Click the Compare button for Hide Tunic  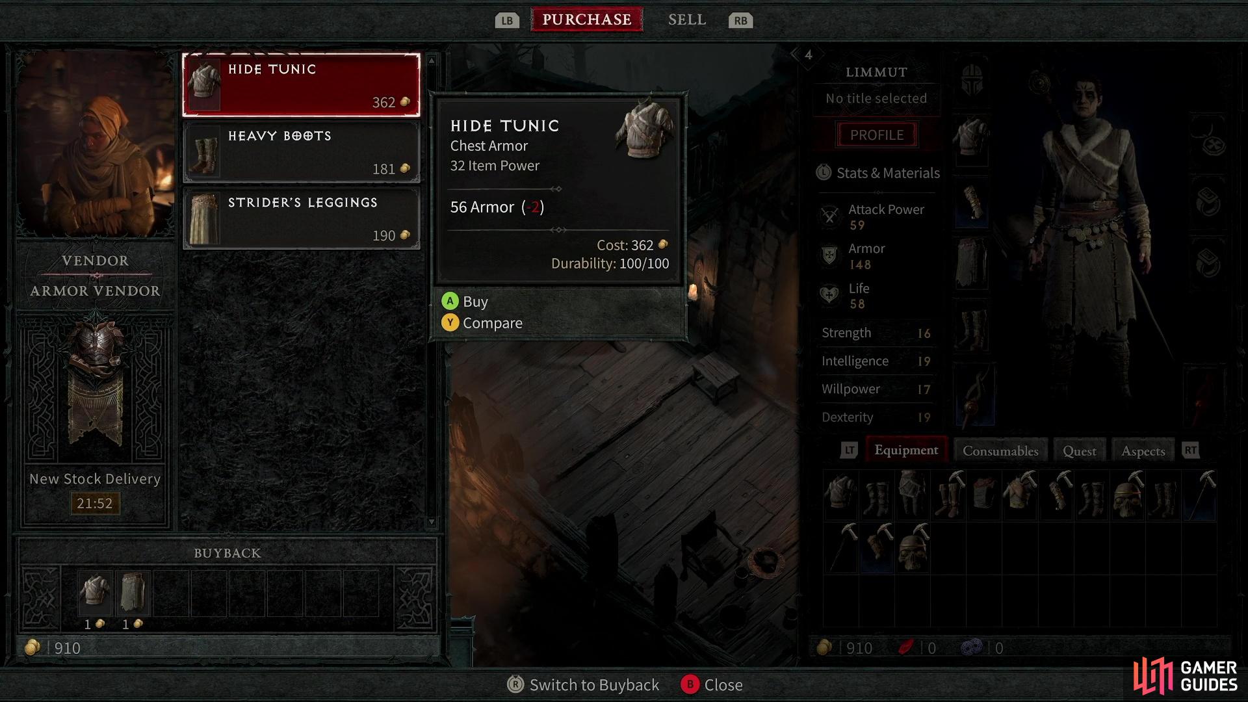coord(493,323)
